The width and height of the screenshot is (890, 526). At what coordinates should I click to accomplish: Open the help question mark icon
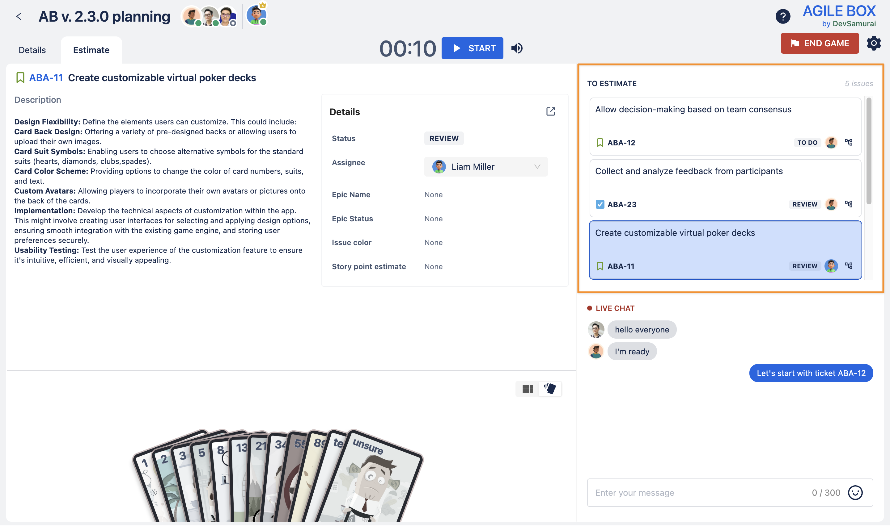782,16
